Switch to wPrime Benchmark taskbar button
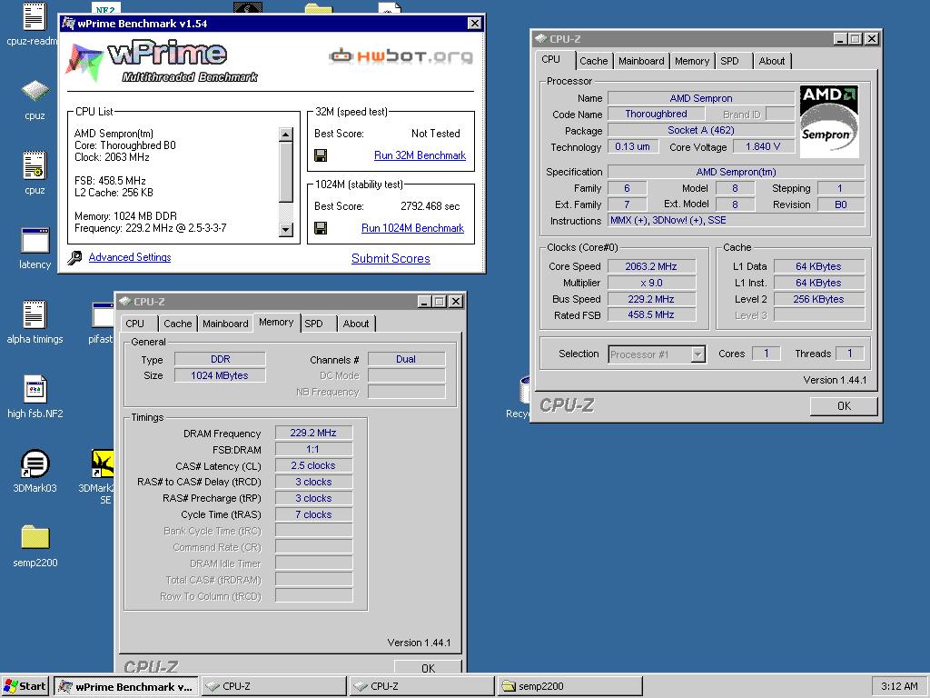The width and height of the screenshot is (930, 698). (x=126, y=686)
